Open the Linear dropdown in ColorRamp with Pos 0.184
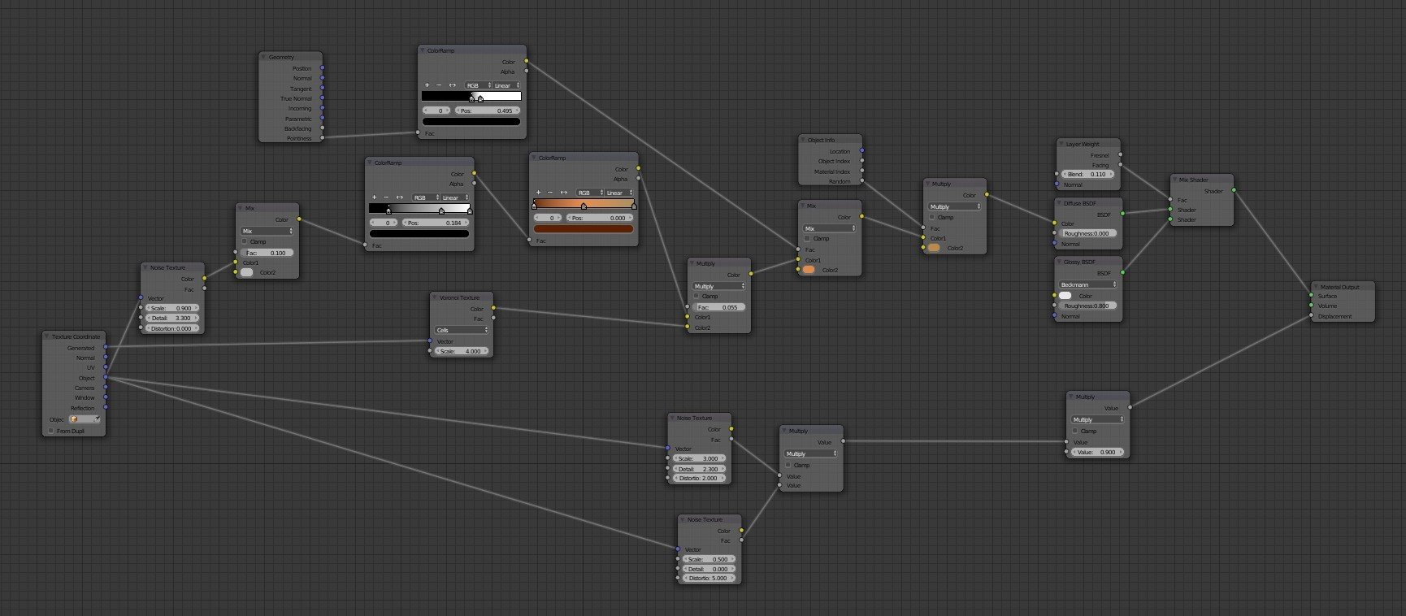1406x616 pixels. tap(454, 197)
